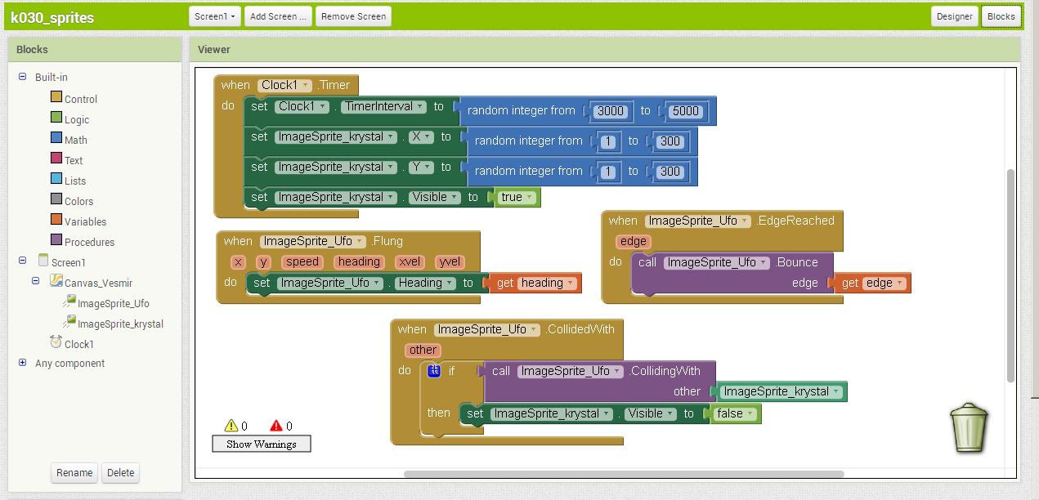Click the Add Screen button

[278, 16]
